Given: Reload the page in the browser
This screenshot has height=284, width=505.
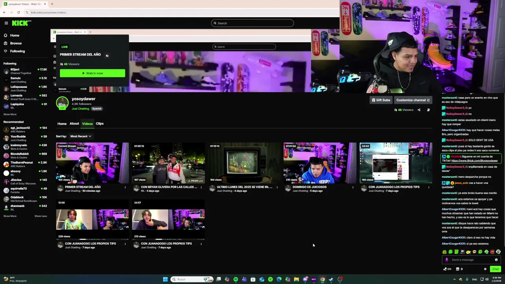Looking at the screenshot, I should [18, 13].
